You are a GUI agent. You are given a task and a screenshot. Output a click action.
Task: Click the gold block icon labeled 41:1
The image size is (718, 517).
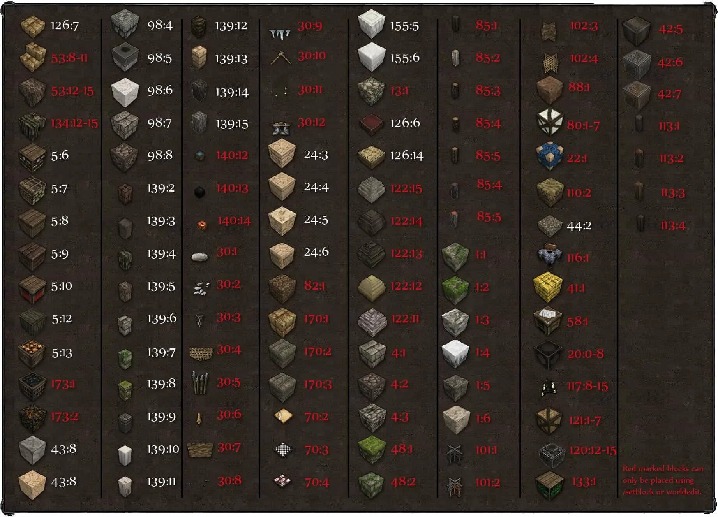tap(548, 287)
